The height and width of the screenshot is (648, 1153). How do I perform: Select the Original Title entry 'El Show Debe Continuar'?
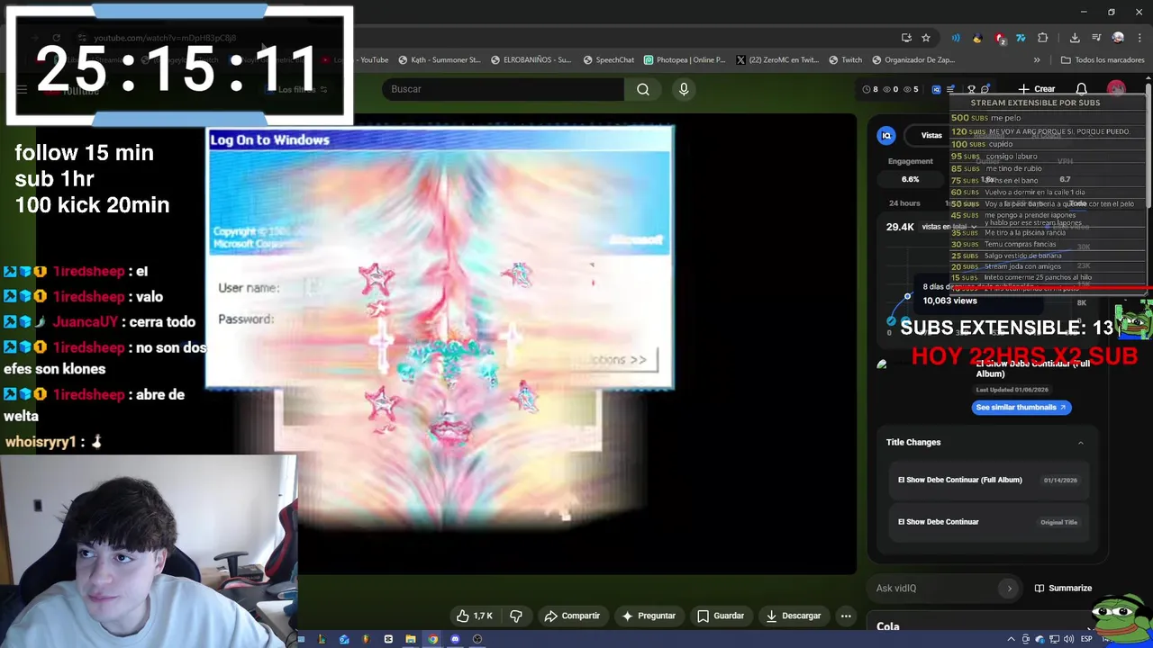coord(988,522)
